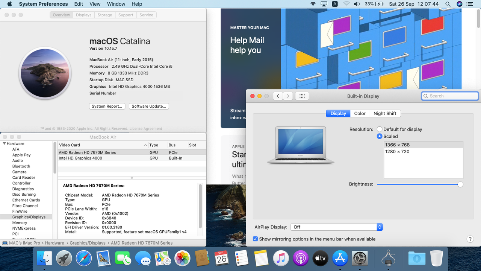Select Audio in System Report sidebar

[17, 161]
